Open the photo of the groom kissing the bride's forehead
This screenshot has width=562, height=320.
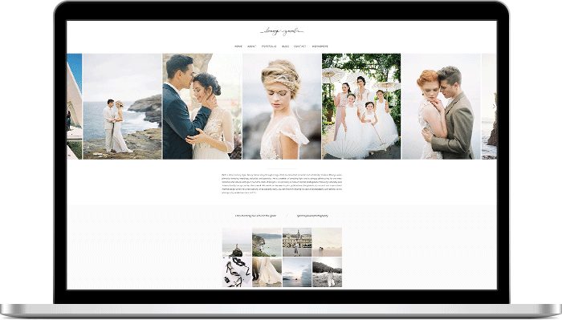[202, 107]
